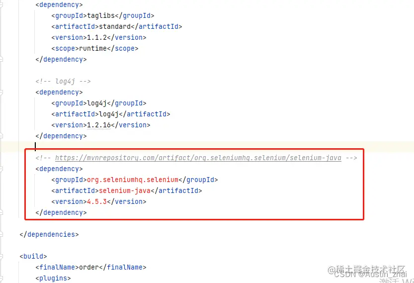Click the log4j version 1.2.16 value

click(x=99, y=125)
